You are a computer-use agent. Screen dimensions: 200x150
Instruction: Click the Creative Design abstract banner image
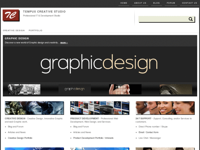click(x=34, y=108)
